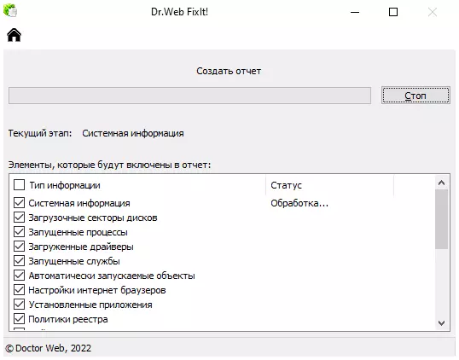This screenshot has height=360, width=459.
Task: Toggle Настройки интернет браузеров checkbox
Action: click(x=20, y=290)
